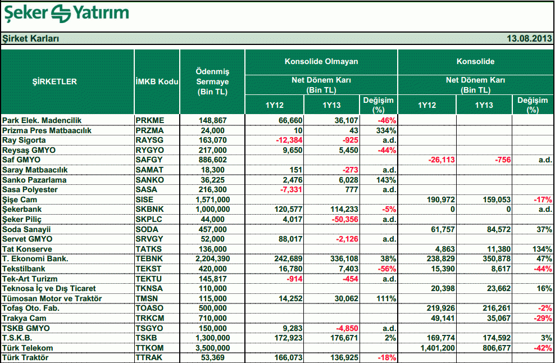The image size is (555, 363).
Task: Click the -273 value
Action: click(x=350, y=170)
